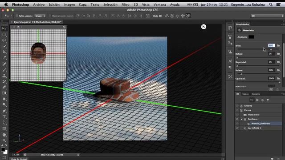This screenshot has width=285, height=160.
Task: Select the Clone Stamp tool
Action: 4,76
